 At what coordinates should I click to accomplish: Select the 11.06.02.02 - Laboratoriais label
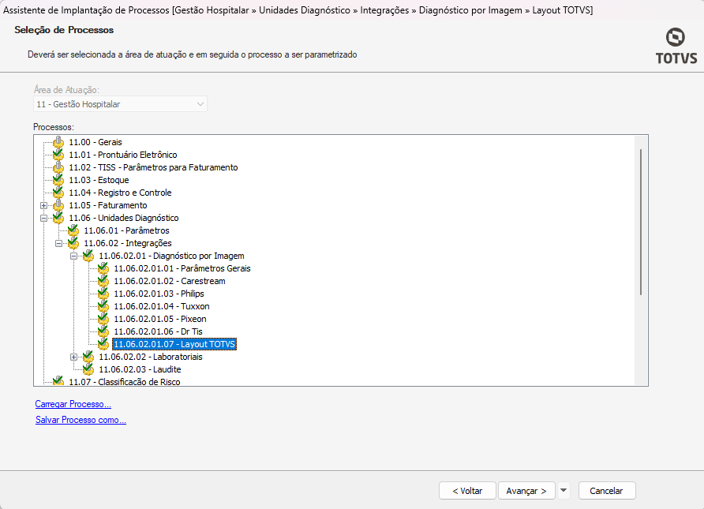[151, 357]
